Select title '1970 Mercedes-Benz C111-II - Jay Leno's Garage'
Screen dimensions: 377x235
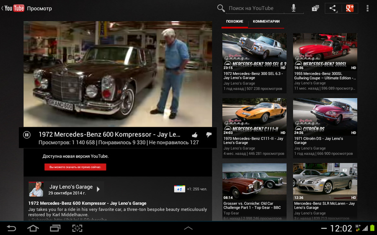253,140
